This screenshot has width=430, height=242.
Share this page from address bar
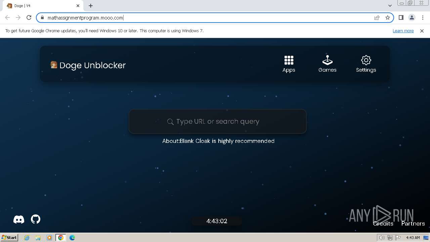pos(377,17)
